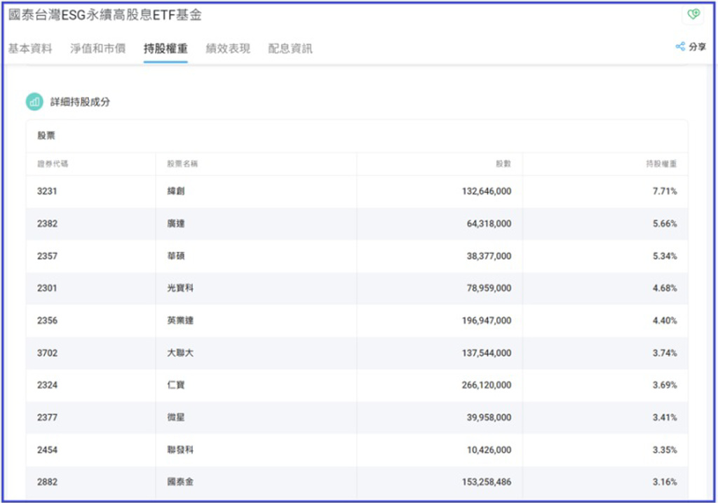718x503 pixels.
Task: Click the 股票名稱 column header
Action: pyautogui.click(x=182, y=163)
